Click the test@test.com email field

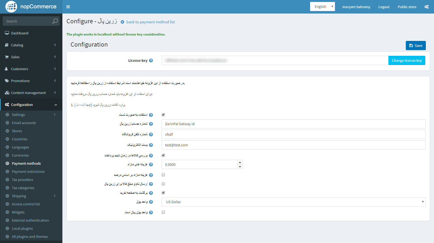tap(293, 145)
